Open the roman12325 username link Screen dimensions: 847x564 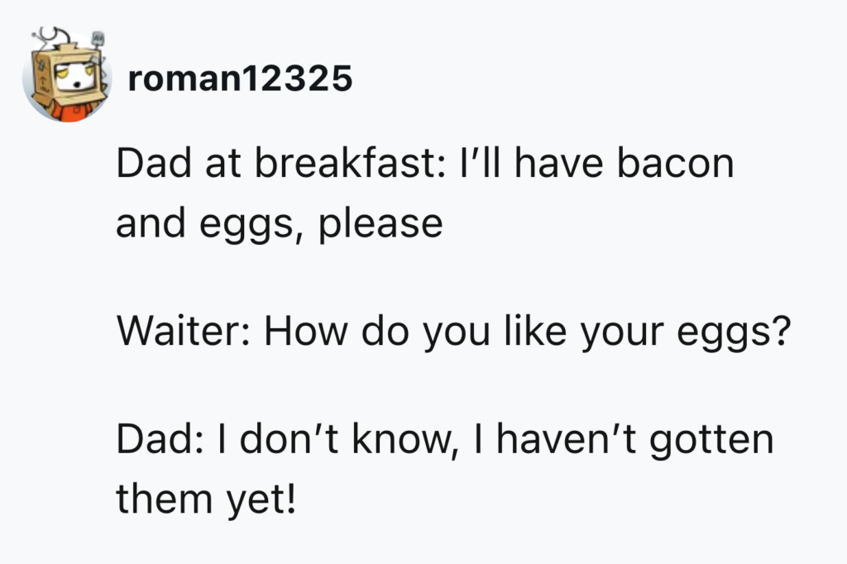(x=240, y=79)
